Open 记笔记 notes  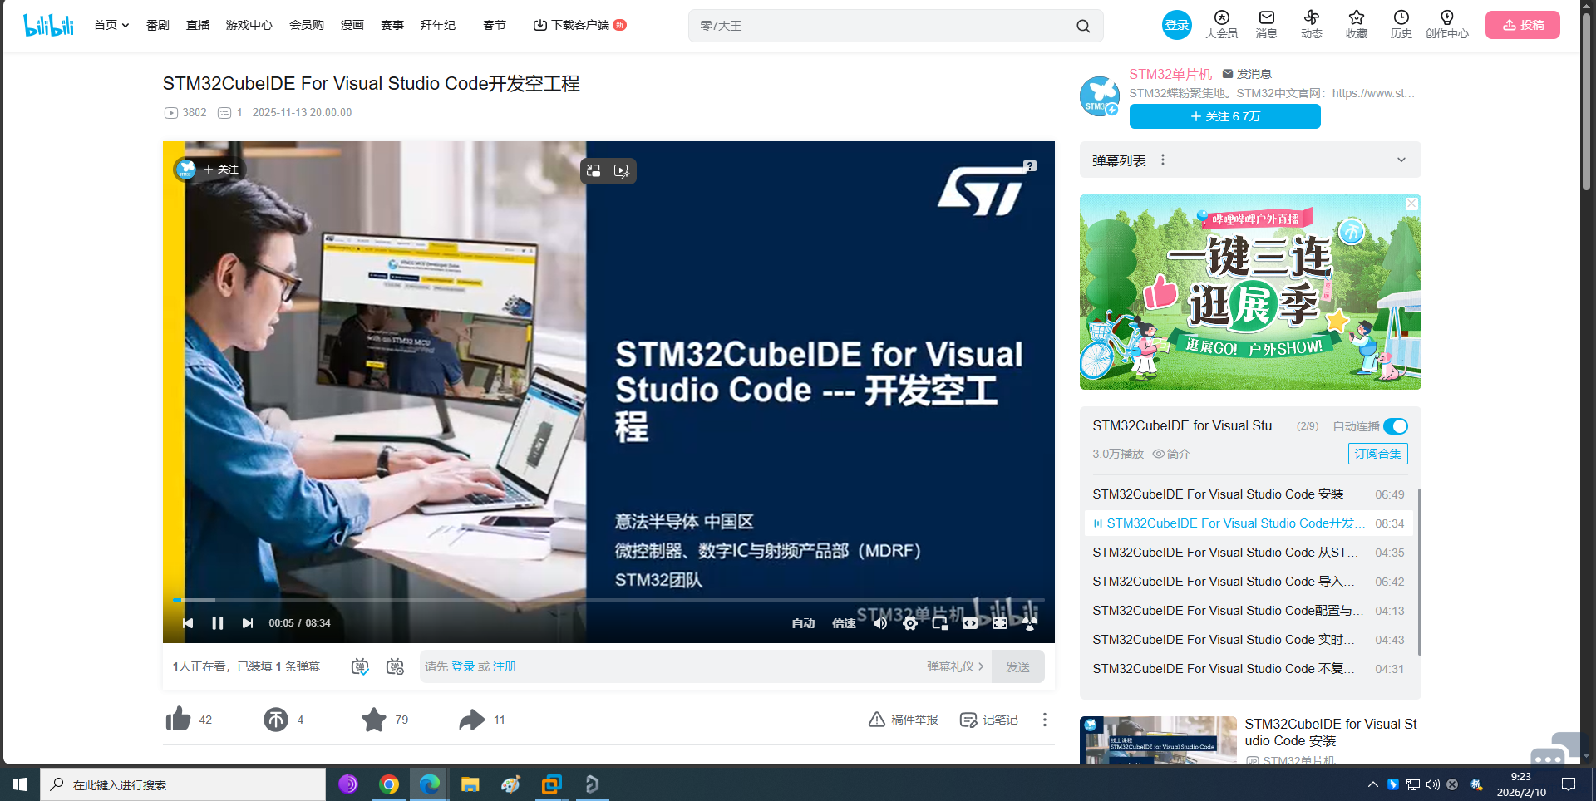[989, 720]
